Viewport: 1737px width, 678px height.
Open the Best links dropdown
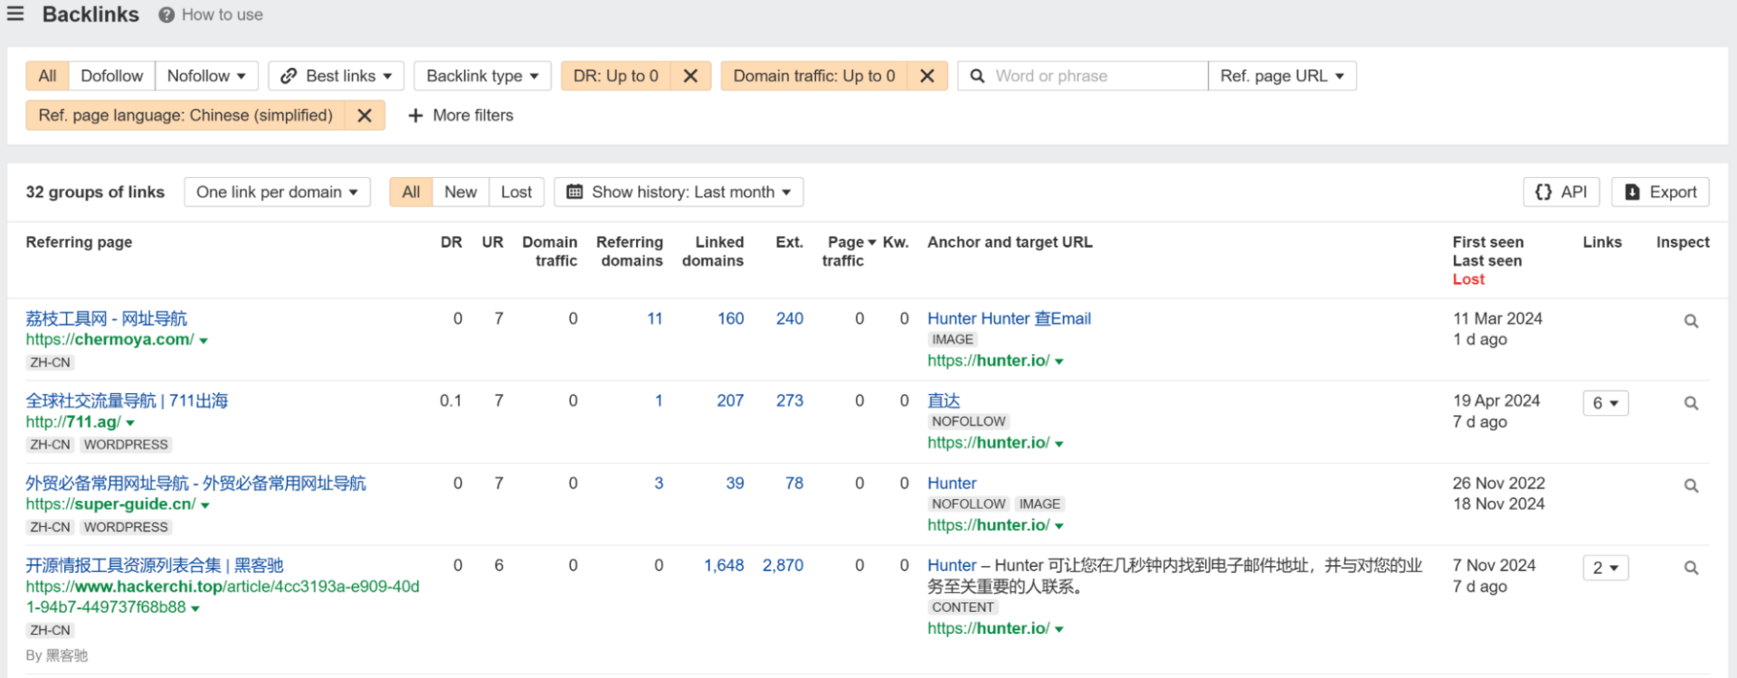[x=337, y=76]
